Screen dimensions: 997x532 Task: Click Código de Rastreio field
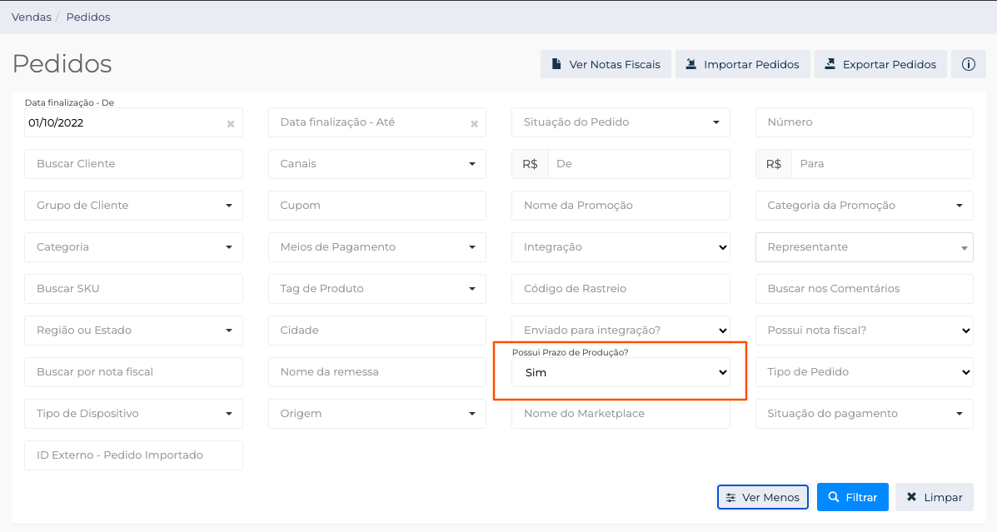pos(621,289)
